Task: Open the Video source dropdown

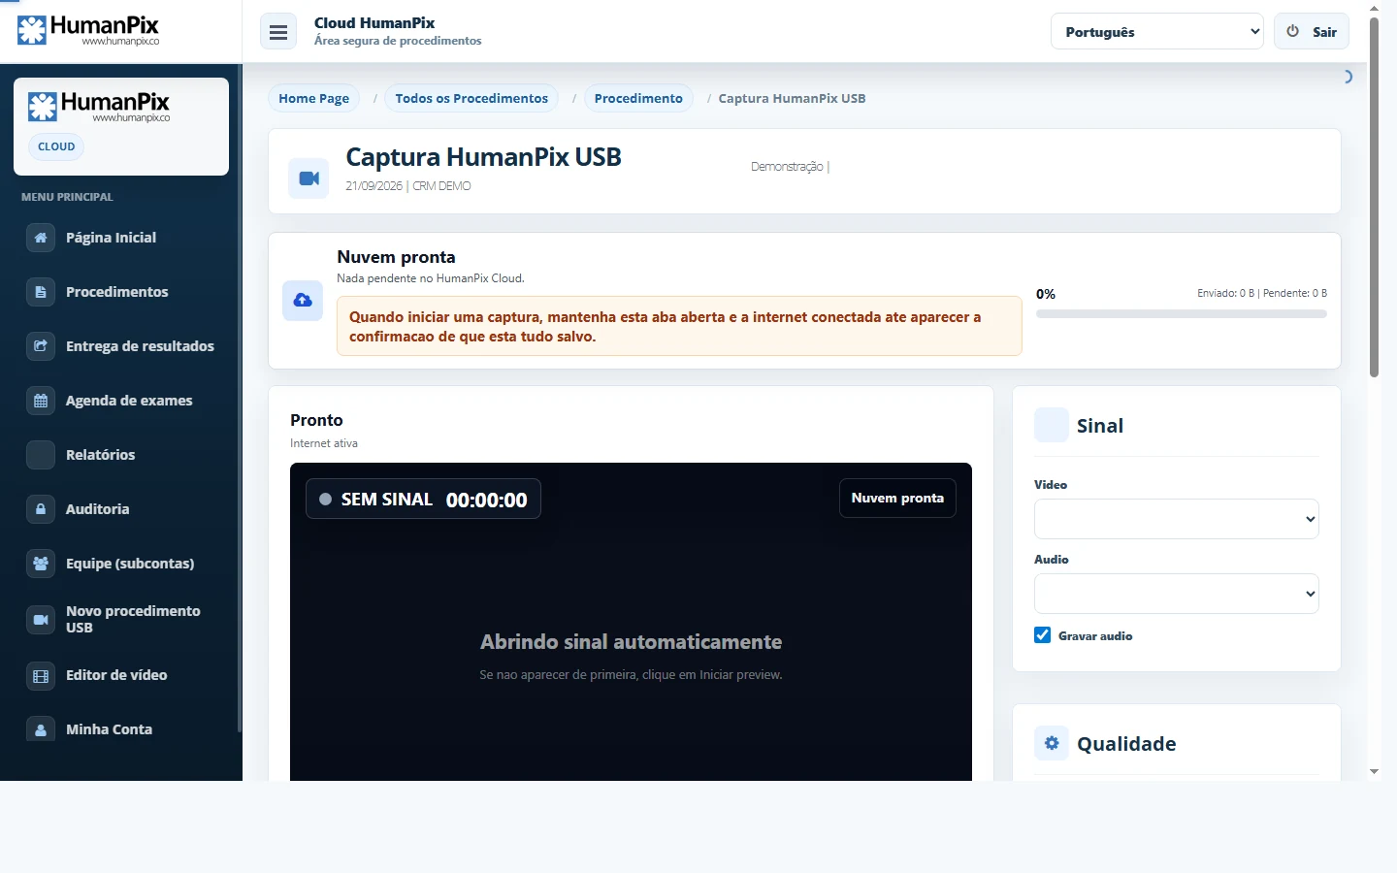Action: tap(1177, 519)
